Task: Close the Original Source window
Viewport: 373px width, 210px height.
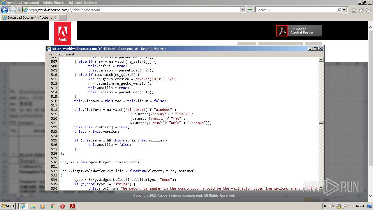Action: [321, 49]
